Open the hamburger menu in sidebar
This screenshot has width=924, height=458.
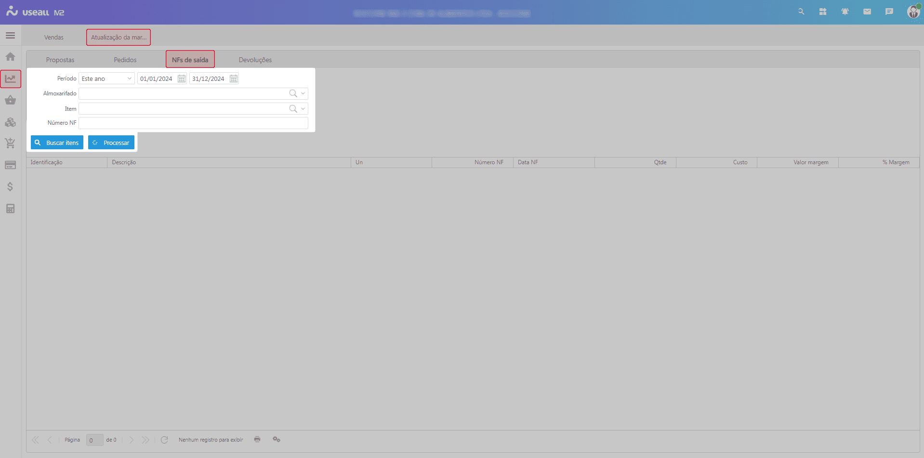(10, 36)
